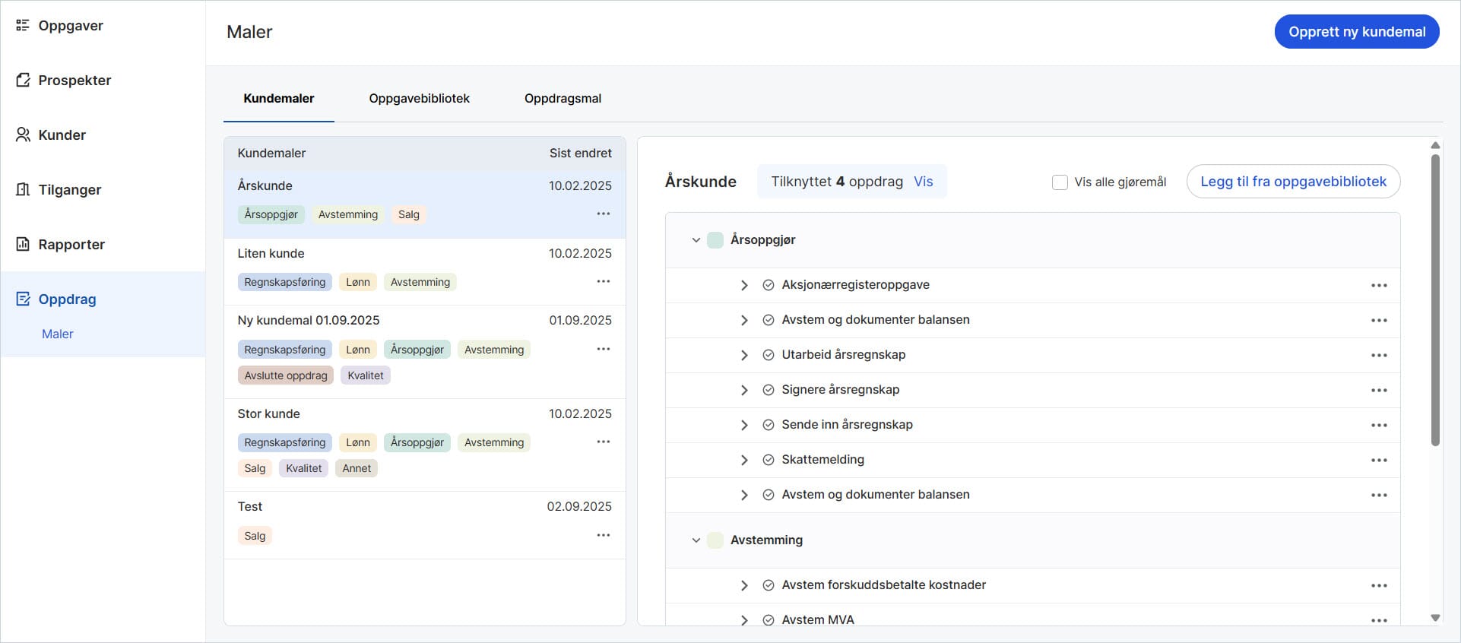Image resolution: width=1461 pixels, height=643 pixels.
Task: Open Oppgaver from the sidebar icon
Action: pos(23,26)
